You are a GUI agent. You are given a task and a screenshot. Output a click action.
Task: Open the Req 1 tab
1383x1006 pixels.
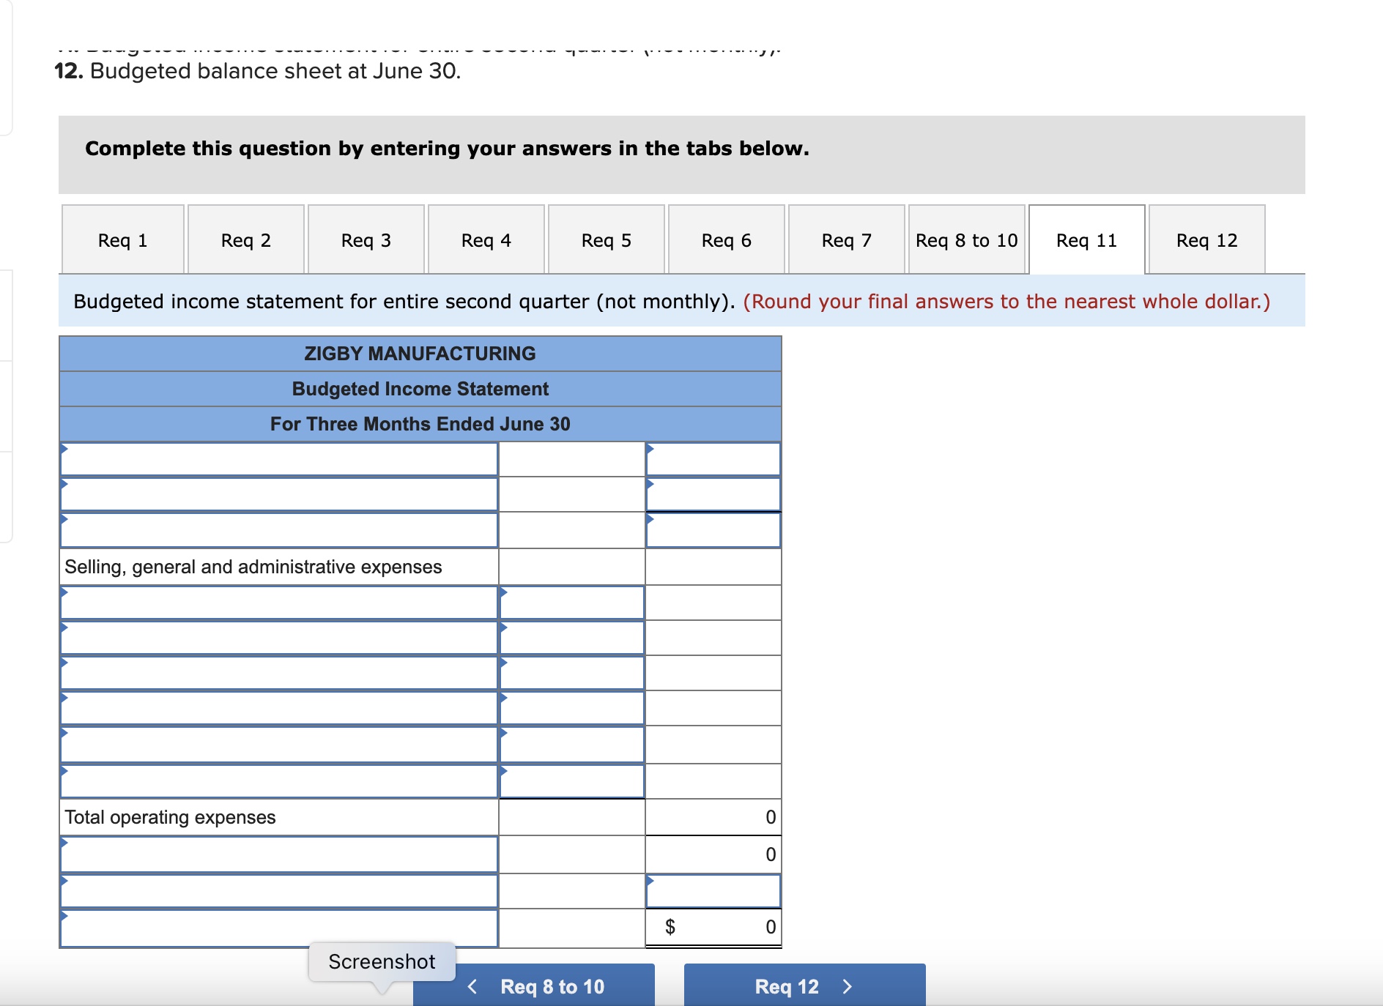[123, 240]
